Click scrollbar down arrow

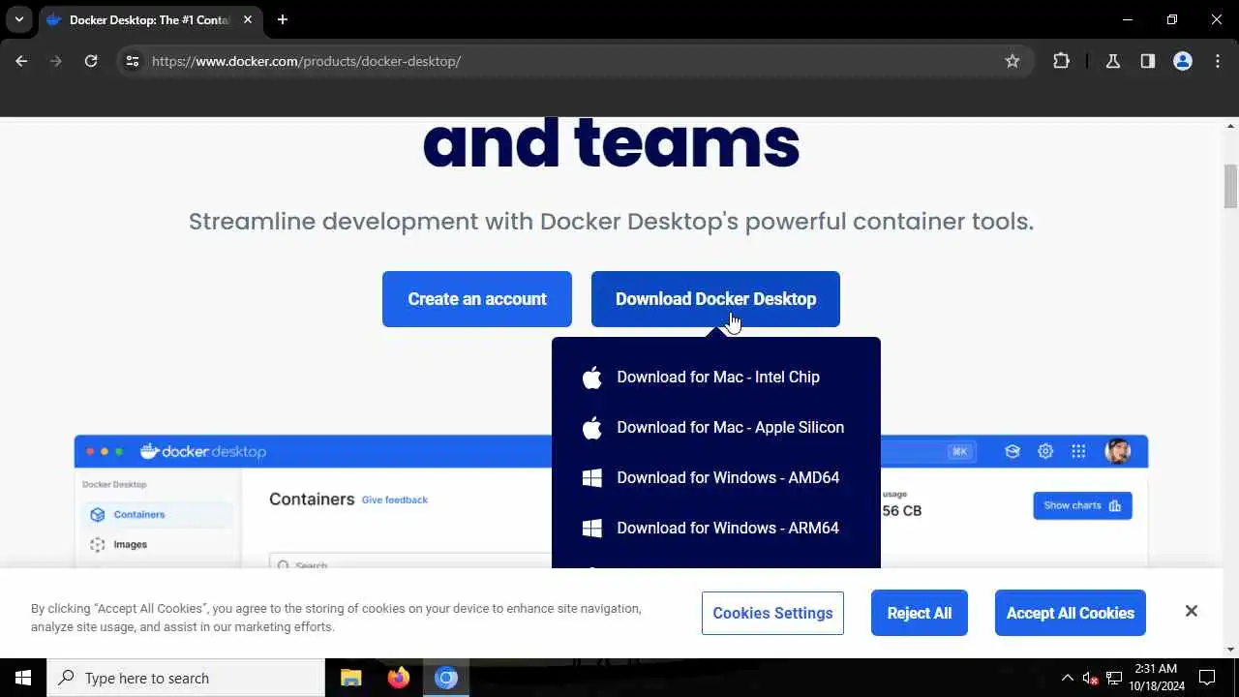point(1231,650)
